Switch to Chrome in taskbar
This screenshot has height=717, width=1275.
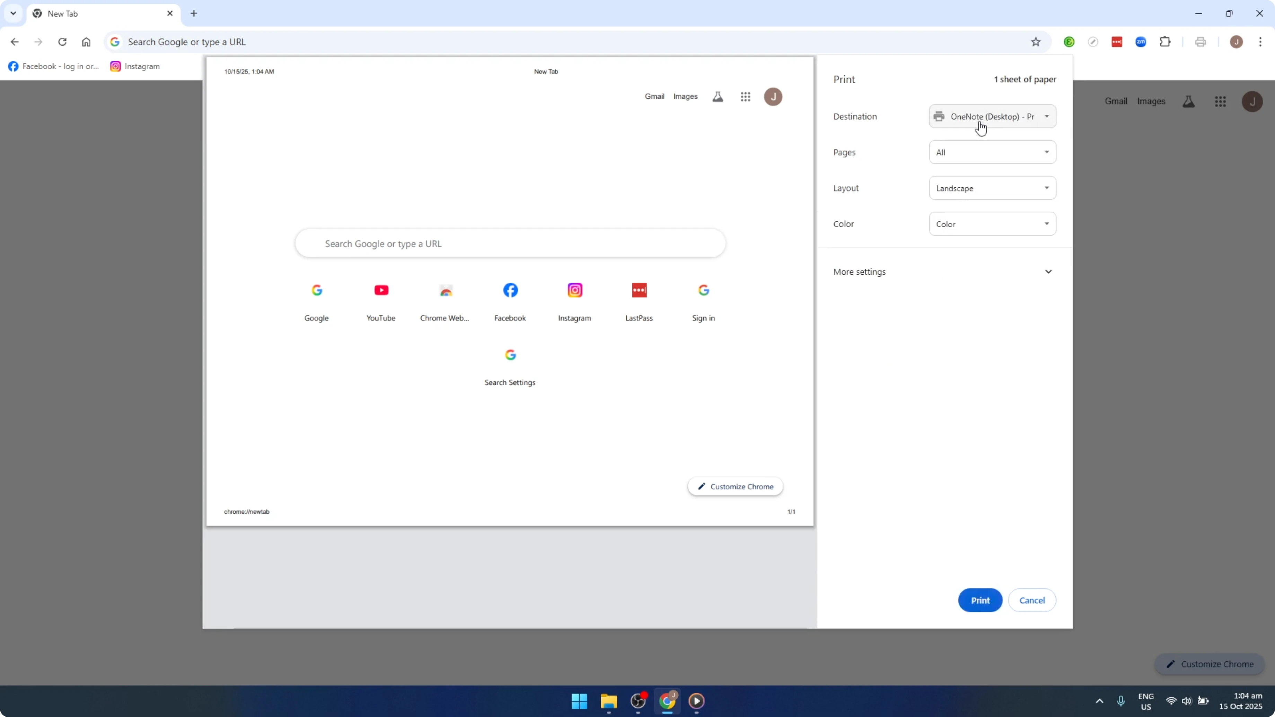[667, 701]
